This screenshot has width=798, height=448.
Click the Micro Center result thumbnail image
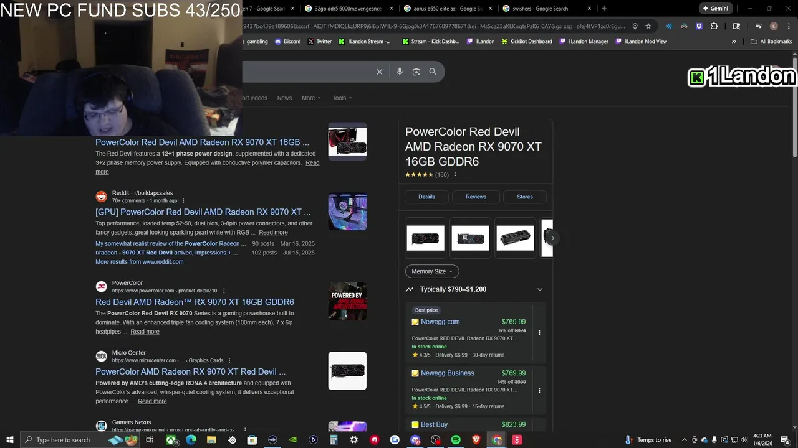pyautogui.click(x=347, y=371)
